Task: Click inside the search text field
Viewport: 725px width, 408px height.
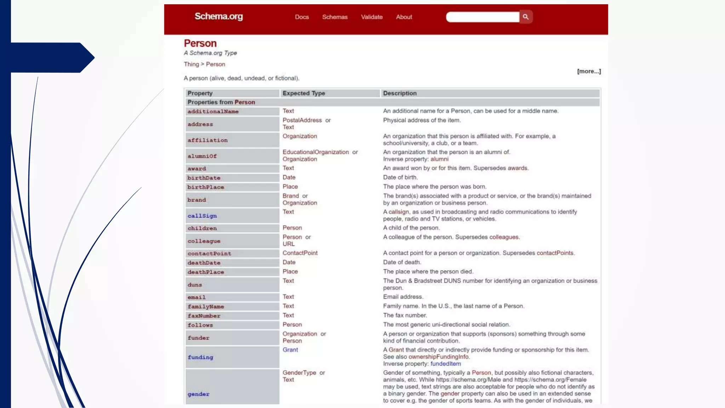Action: 482,17
